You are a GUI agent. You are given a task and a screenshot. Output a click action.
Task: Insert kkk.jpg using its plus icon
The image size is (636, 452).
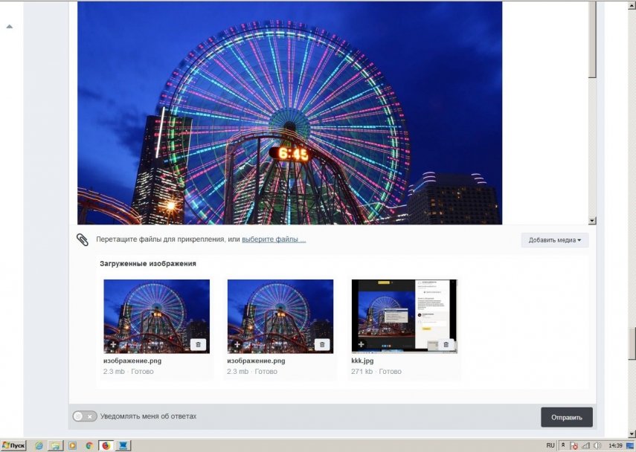point(361,344)
